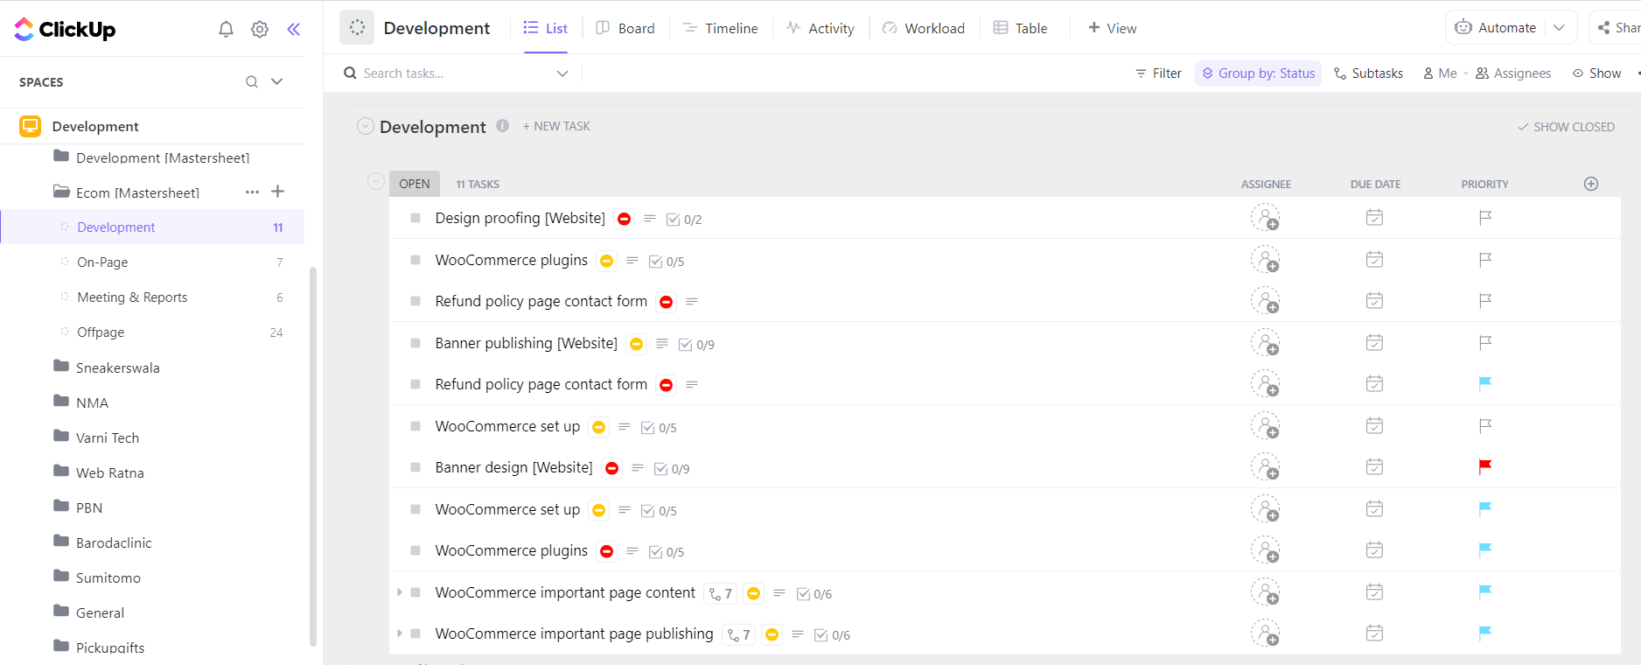The width and height of the screenshot is (1641, 665).
Task: Toggle status square of first WooCommerce set up
Action: click(415, 426)
